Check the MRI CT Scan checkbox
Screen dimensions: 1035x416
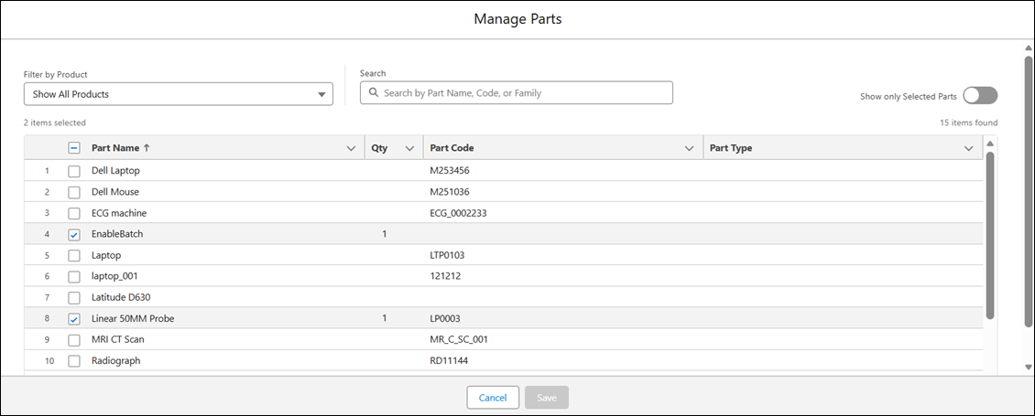coord(74,339)
